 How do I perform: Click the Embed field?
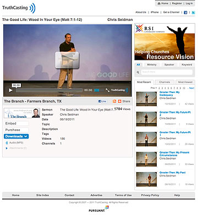pyautogui.click(x=16, y=124)
